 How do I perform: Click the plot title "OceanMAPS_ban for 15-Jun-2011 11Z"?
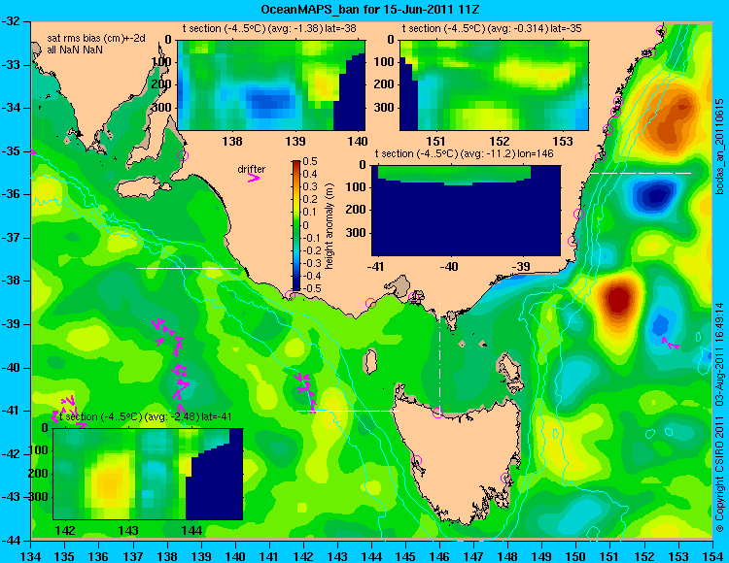370,10
